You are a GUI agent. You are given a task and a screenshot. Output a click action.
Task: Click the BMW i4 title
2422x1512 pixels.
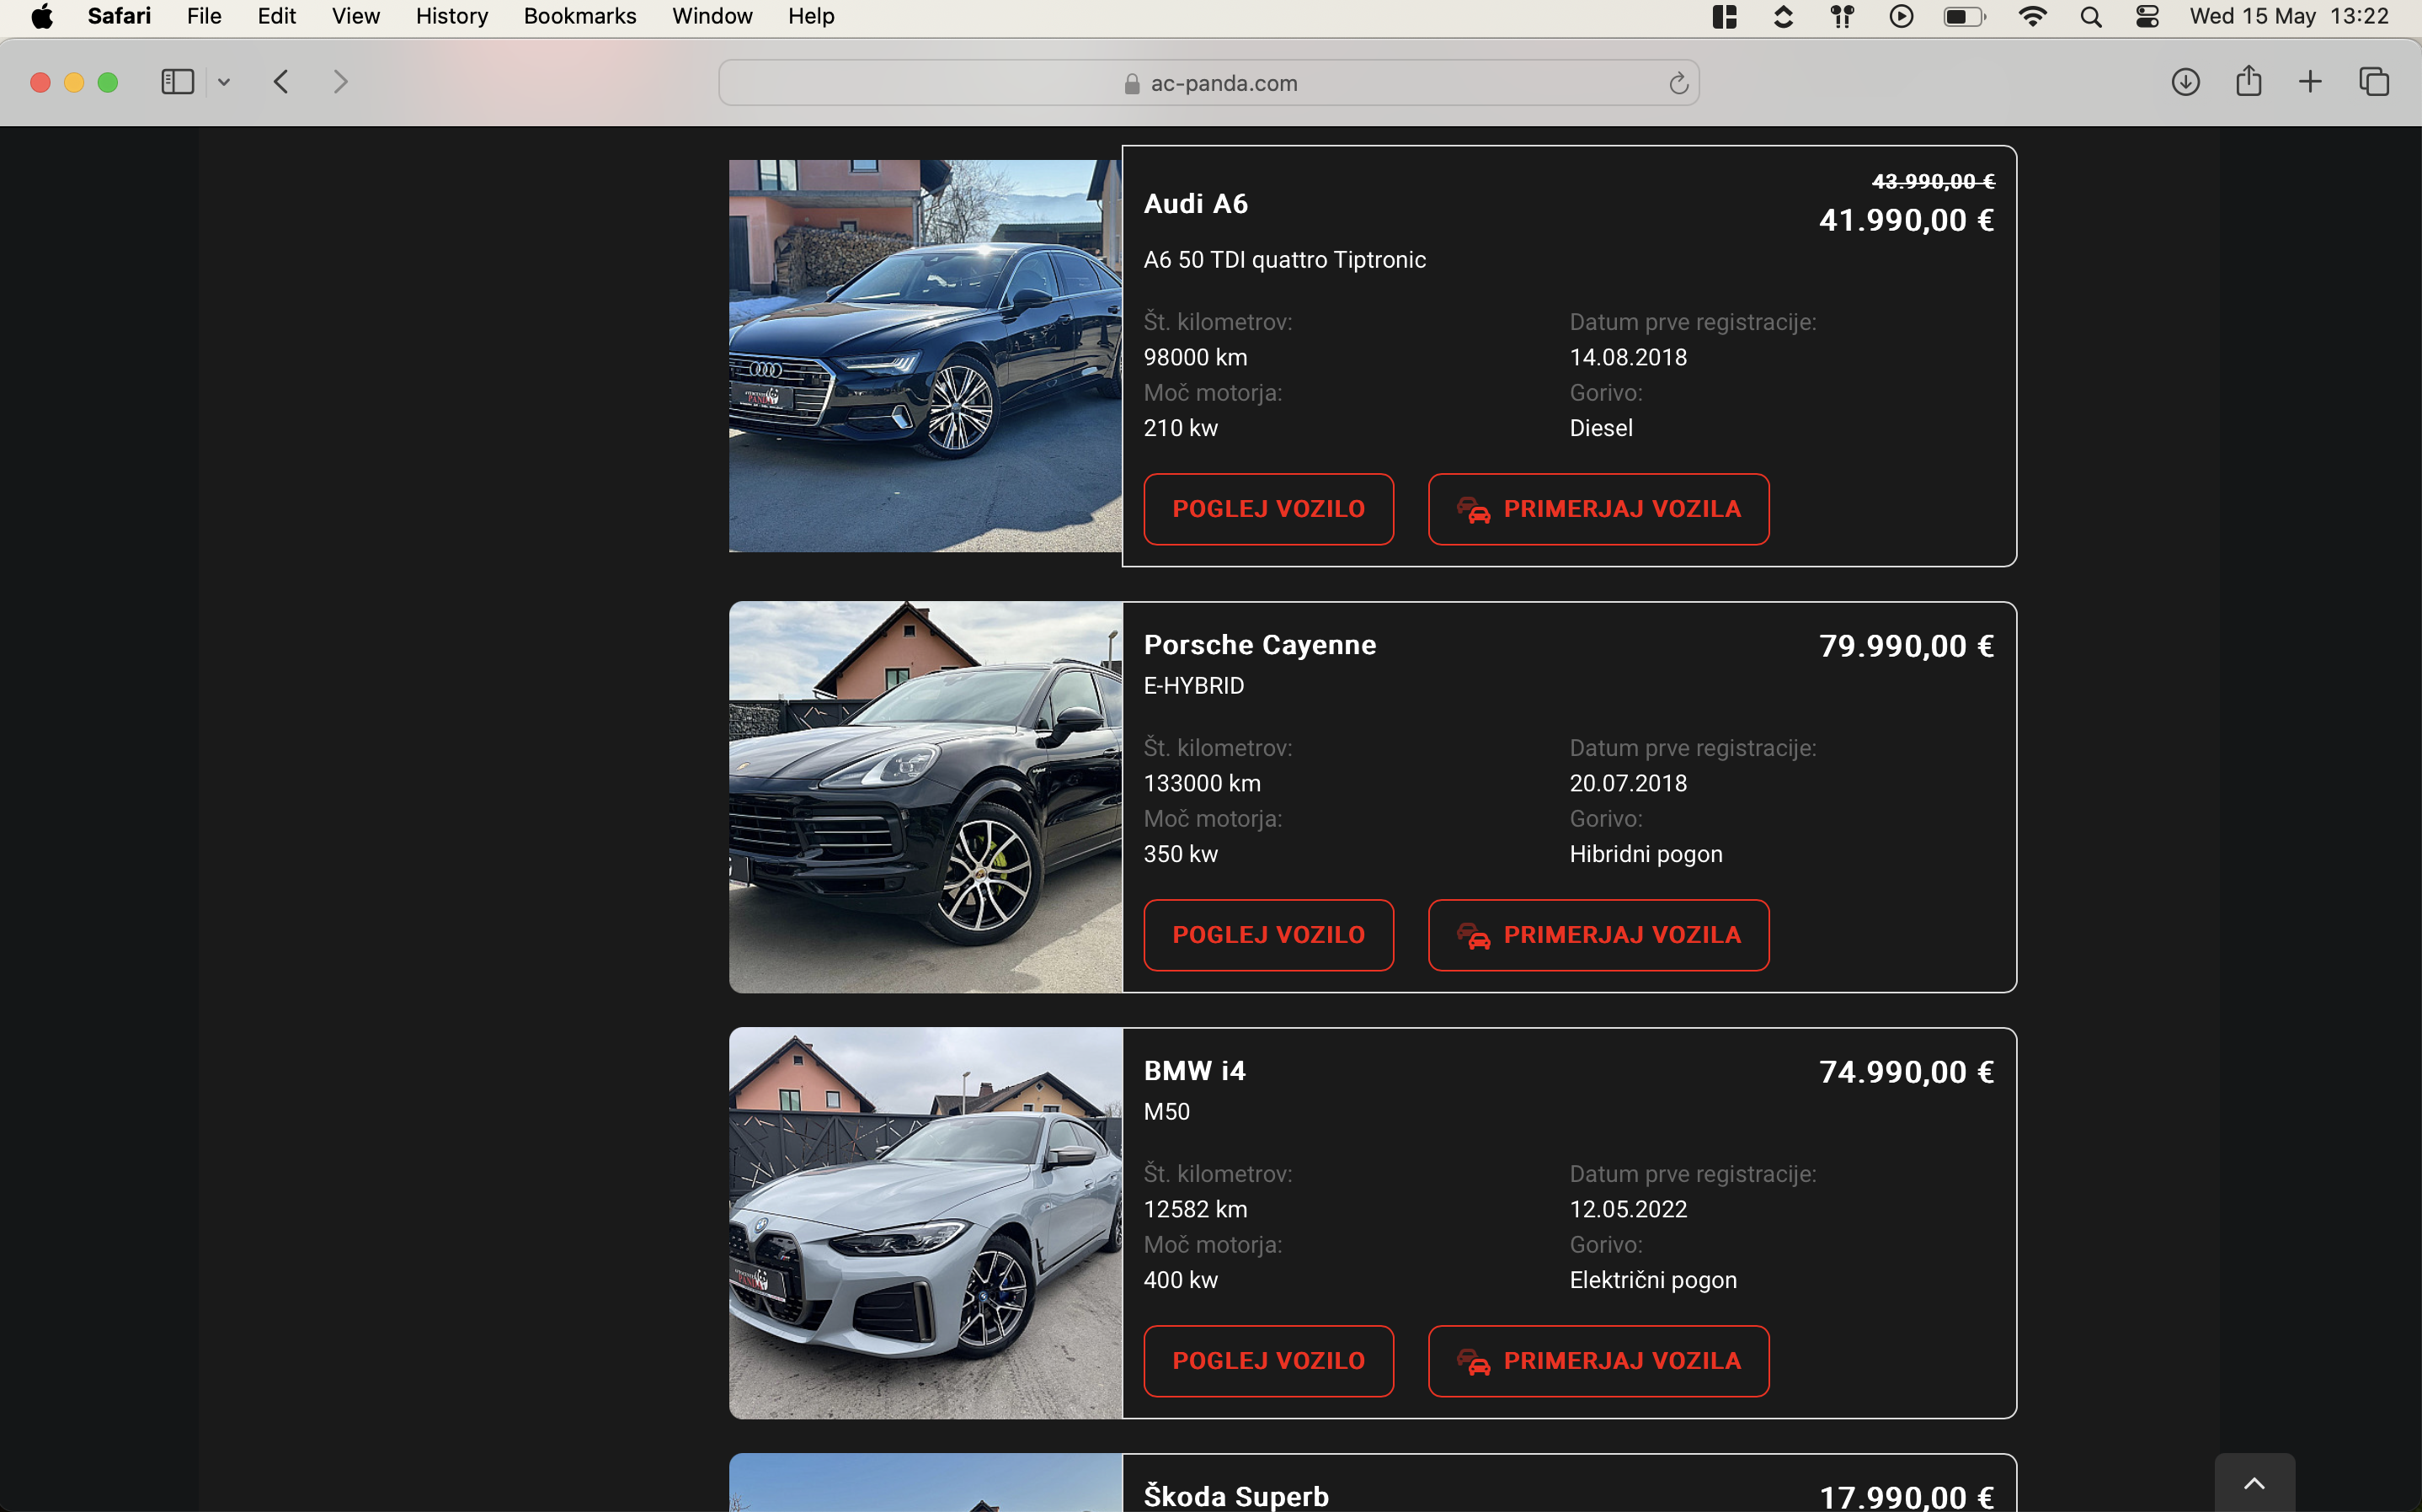click(1194, 1071)
